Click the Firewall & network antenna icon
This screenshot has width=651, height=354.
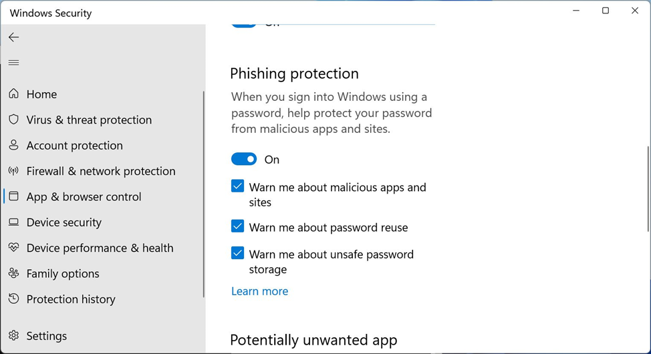pyautogui.click(x=13, y=171)
